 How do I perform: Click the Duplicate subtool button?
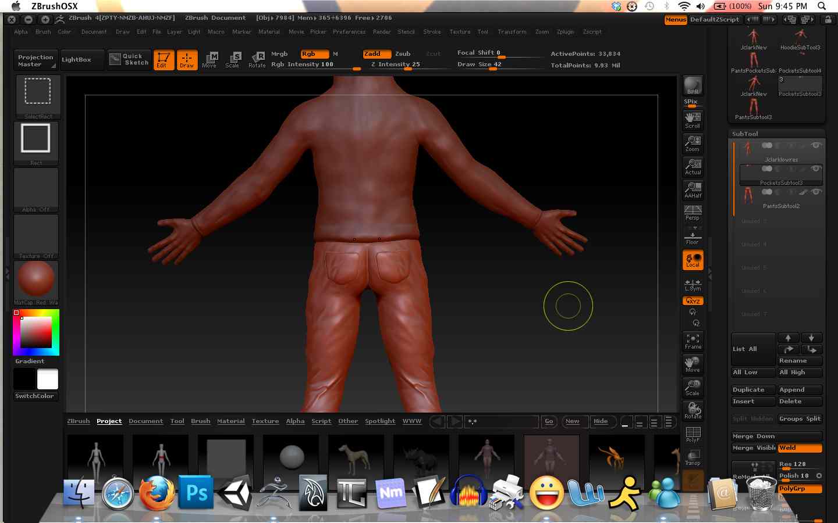[x=752, y=390]
